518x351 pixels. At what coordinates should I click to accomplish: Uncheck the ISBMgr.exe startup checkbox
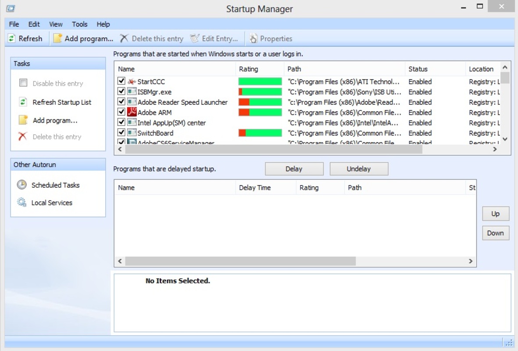coord(121,92)
